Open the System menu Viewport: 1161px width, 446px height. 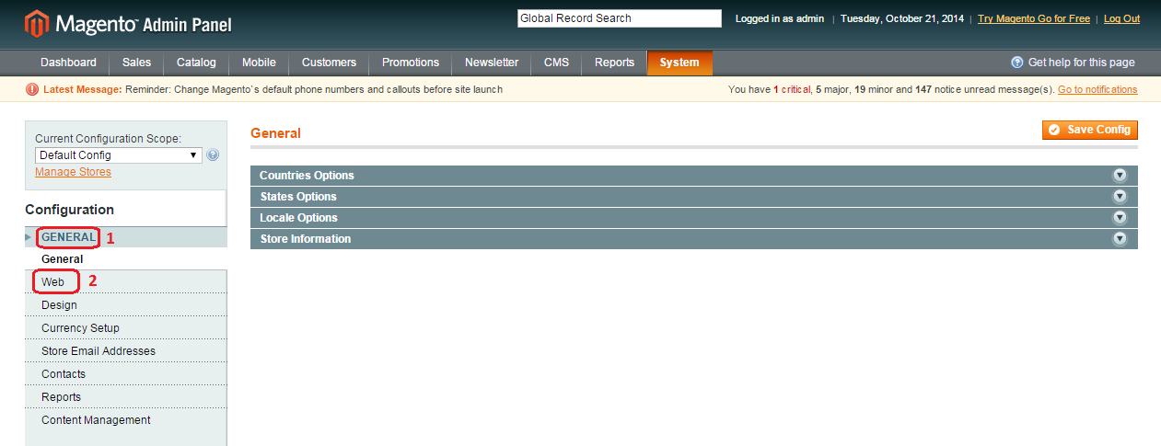(x=679, y=63)
